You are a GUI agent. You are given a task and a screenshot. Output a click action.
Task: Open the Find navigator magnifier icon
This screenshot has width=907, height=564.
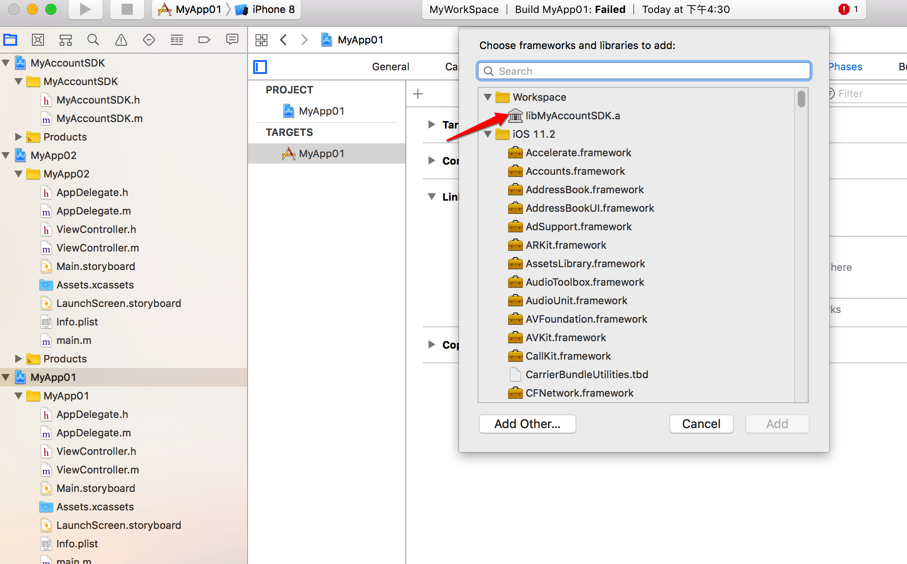93,40
